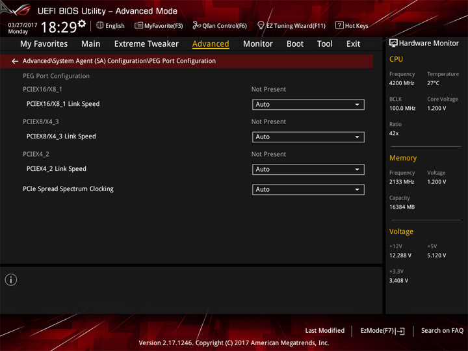Screen dimensions: 468x351
Task: Switch to Main tab
Action: click(91, 44)
